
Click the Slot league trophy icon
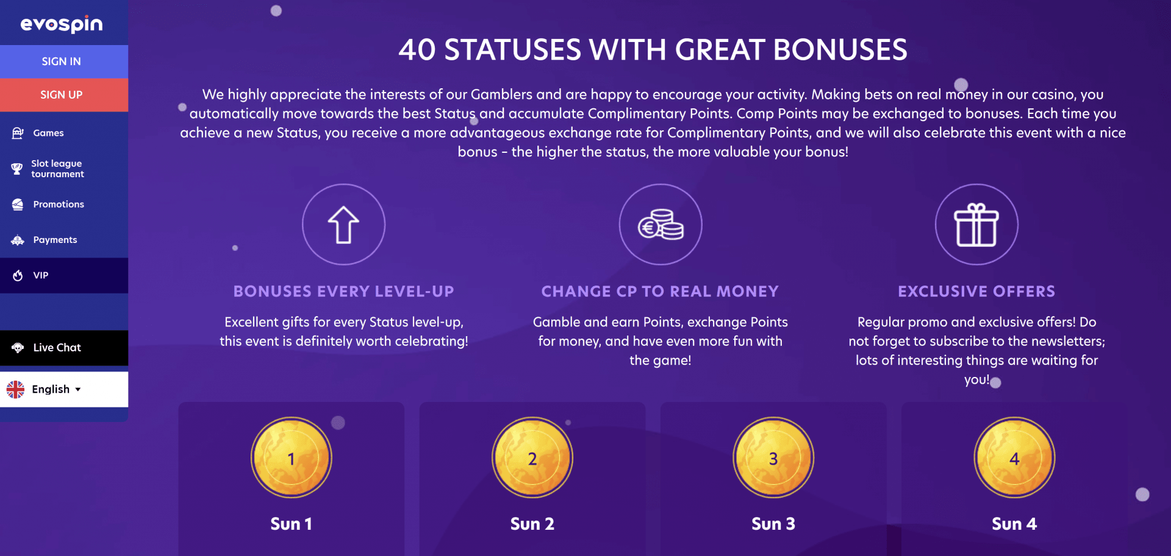click(17, 169)
